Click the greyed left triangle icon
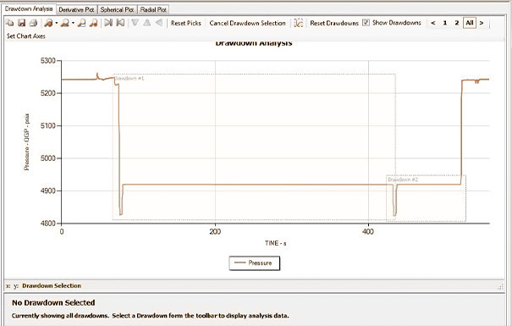The width and height of the screenshot is (512, 326). tap(159, 23)
